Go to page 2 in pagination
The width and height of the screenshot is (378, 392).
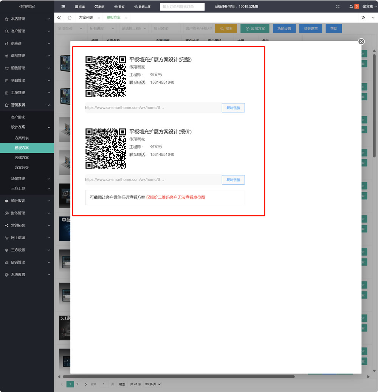pyautogui.click(x=77, y=384)
